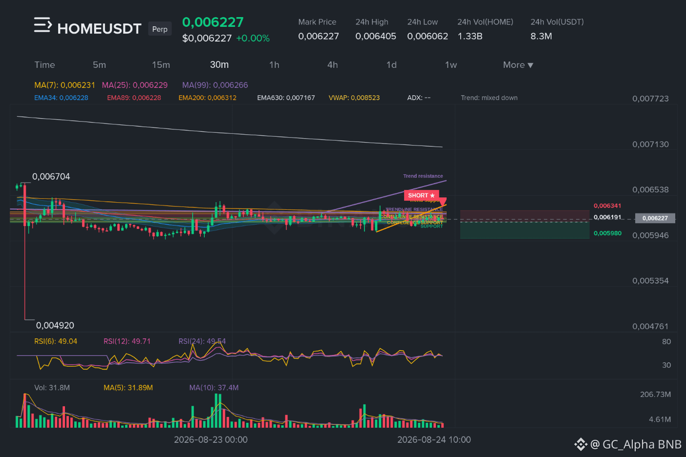Click the Trend: mixed down label
Screen dimensions: 686x457
click(x=489, y=98)
